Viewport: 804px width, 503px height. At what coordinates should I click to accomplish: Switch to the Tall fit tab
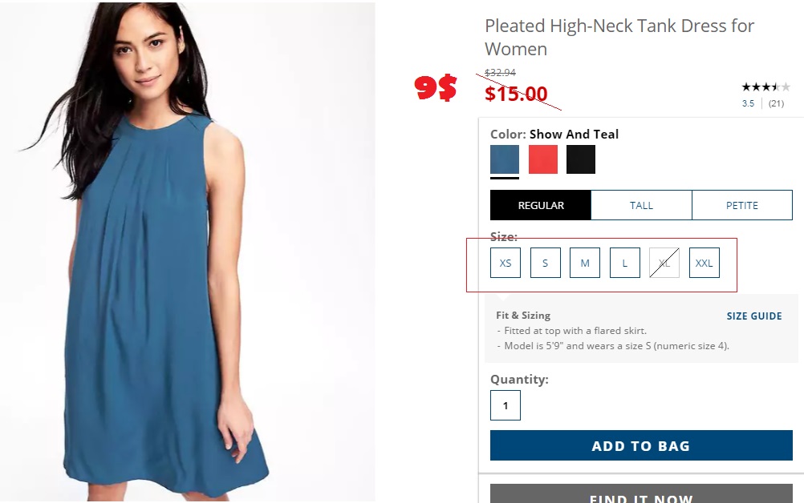641,205
